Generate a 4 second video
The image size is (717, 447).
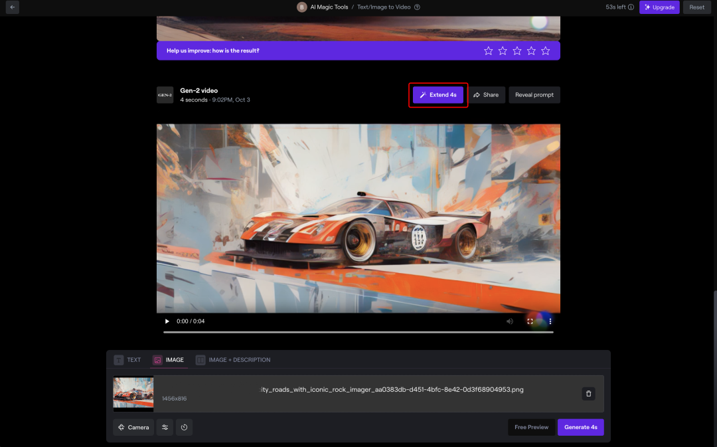(x=581, y=427)
